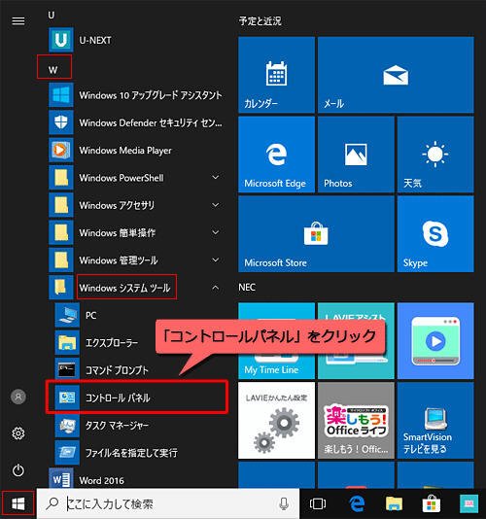Viewport: 486px width, 519px height.
Task: Click the 予定と近況 group heading
Action: pyautogui.click(x=260, y=21)
